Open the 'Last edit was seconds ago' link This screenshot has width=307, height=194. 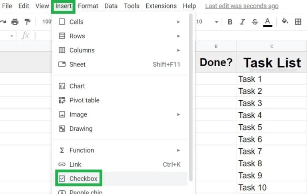[242, 6]
